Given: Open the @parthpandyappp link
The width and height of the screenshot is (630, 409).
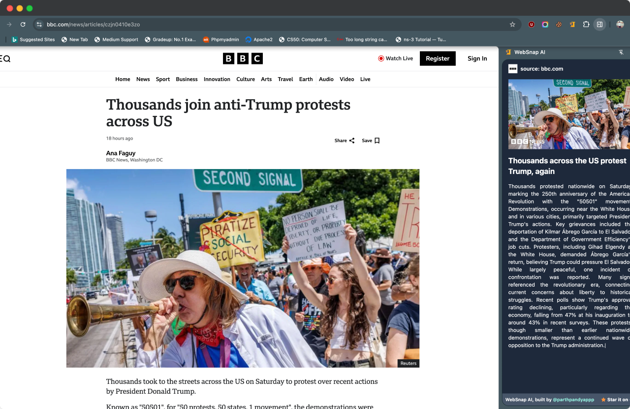Looking at the screenshot, I should (x=573, y=400).
